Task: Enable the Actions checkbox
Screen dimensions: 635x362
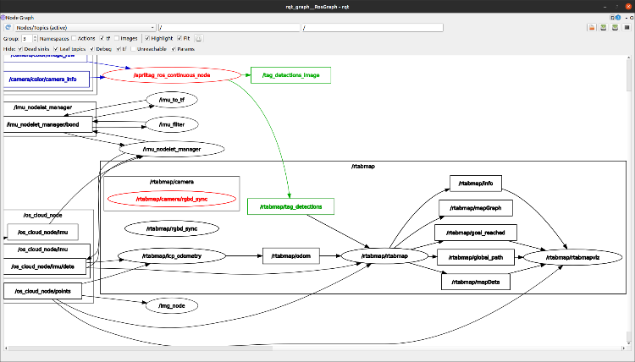Action: (75, 38)
